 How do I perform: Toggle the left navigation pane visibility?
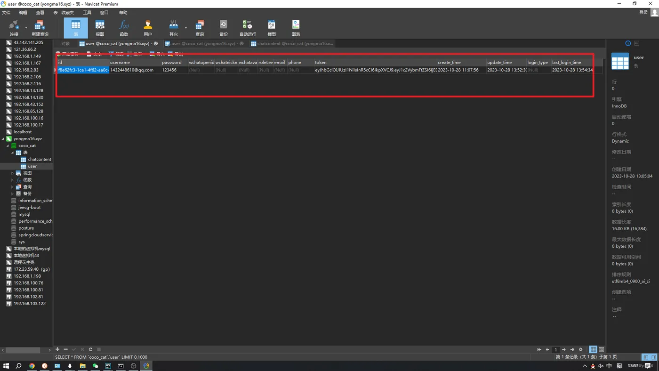click(646, 357)
